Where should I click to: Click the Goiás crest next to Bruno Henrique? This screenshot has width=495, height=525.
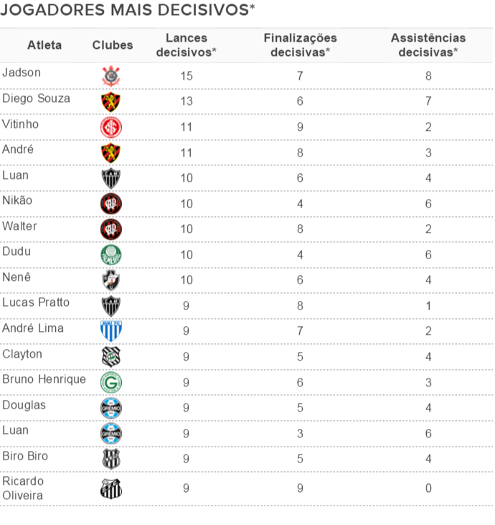click(110, 381)
